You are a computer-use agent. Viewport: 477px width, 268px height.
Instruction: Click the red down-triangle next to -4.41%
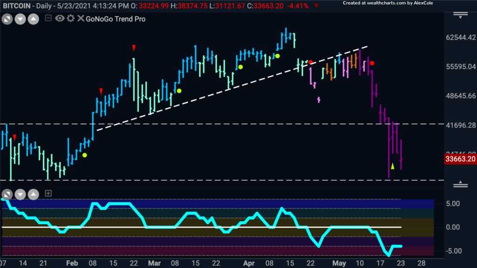(x=317, y=6)
